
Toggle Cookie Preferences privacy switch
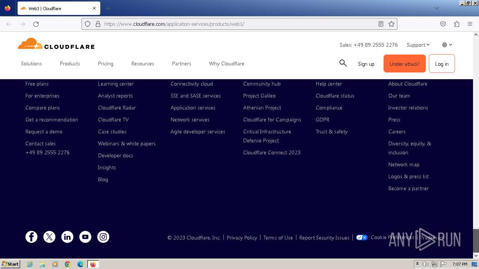tap(362, 237)
